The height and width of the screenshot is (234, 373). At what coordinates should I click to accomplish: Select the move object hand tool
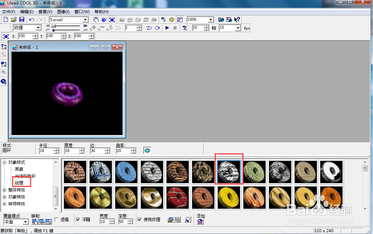(96, 20)
